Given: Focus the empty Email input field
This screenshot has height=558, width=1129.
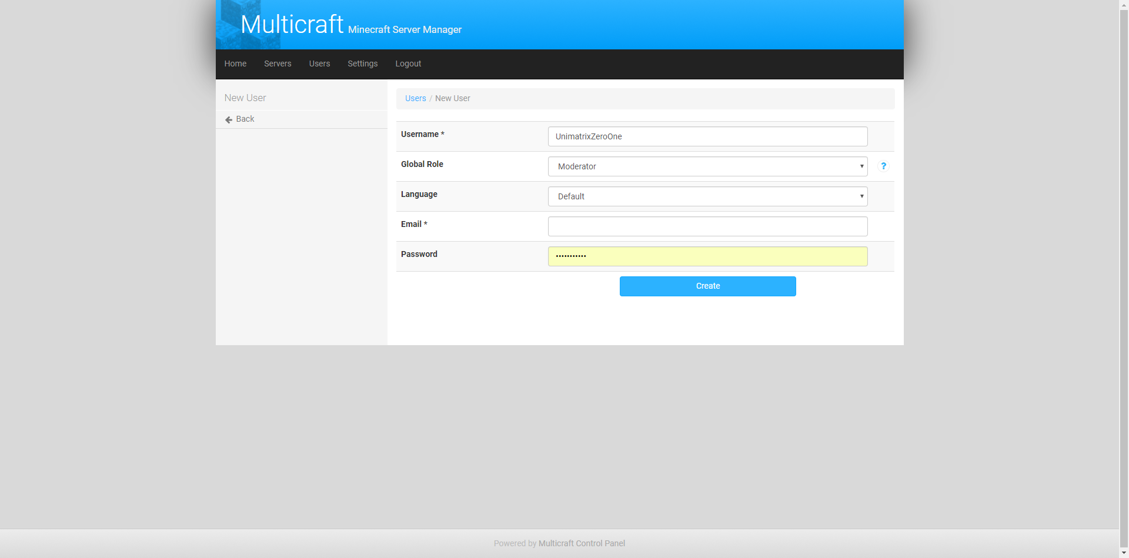Looking at the screenshot, I should (707, 226).
